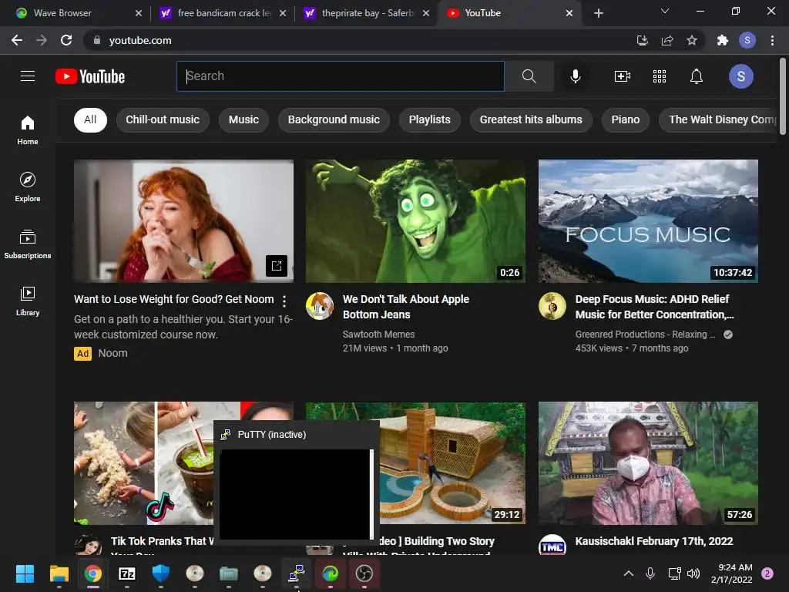Open 7-Zip from the taskbar

[127, 573]
